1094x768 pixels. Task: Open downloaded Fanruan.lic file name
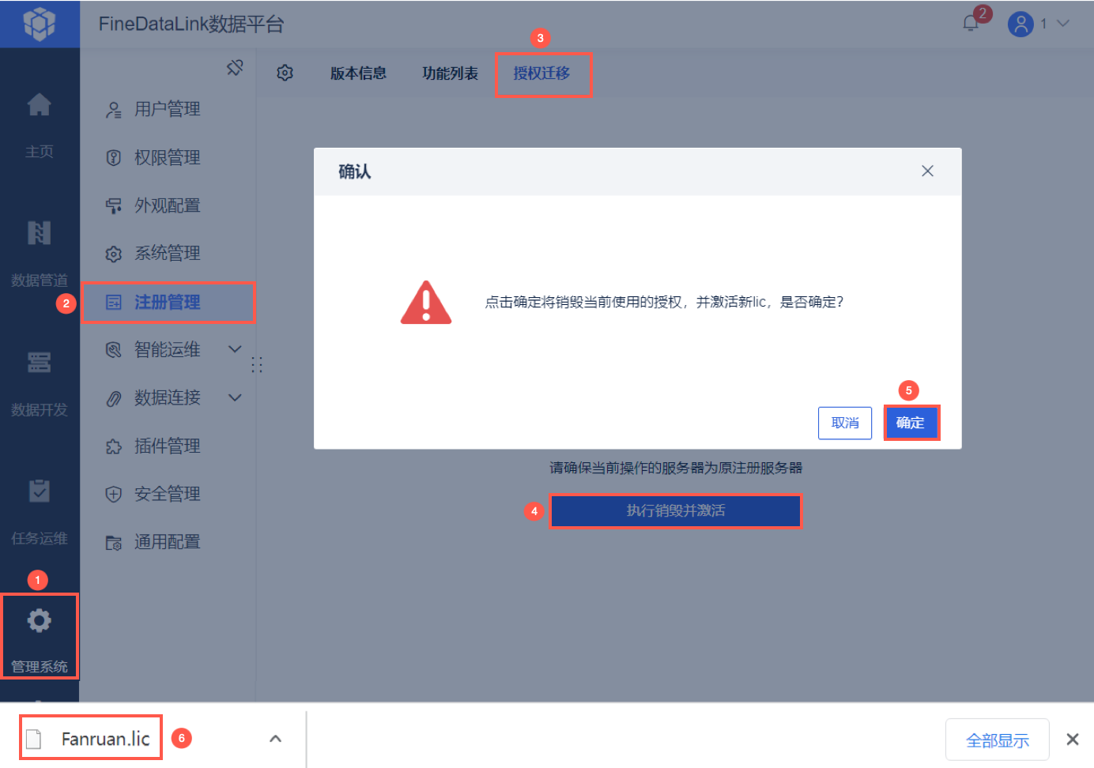coord(105,739)
